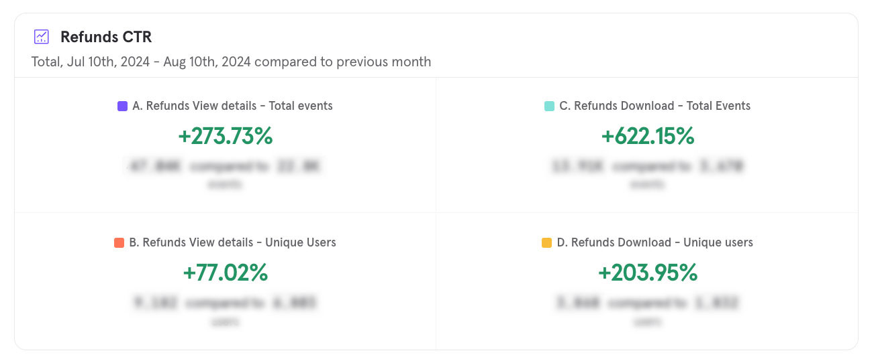The image size is (874, 363).
Task: Click blurred comparison text under +273.73%
Action: [x=226, y=166]
